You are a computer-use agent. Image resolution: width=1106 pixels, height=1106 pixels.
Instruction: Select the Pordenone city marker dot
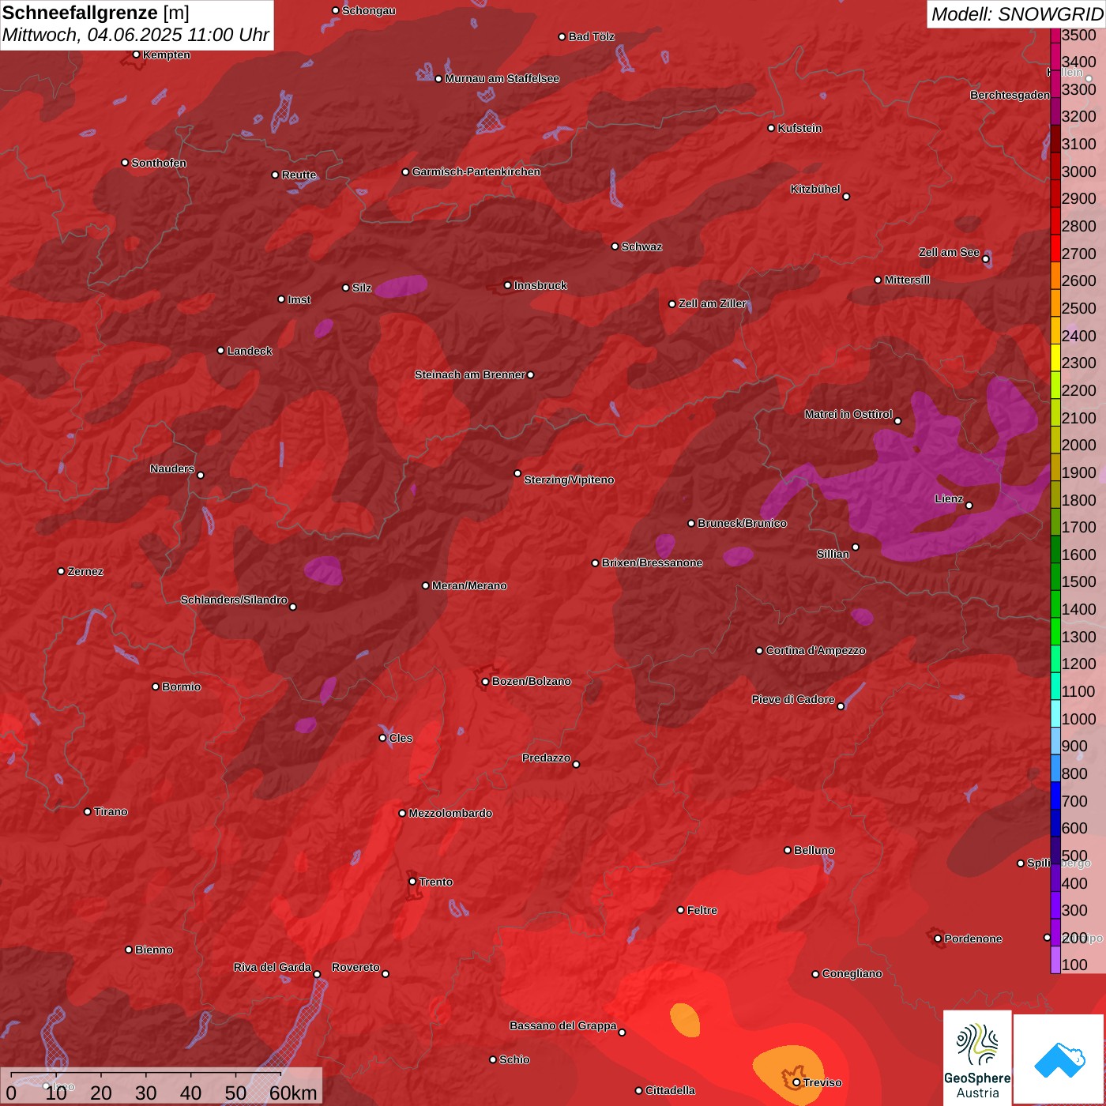[938, 939]
